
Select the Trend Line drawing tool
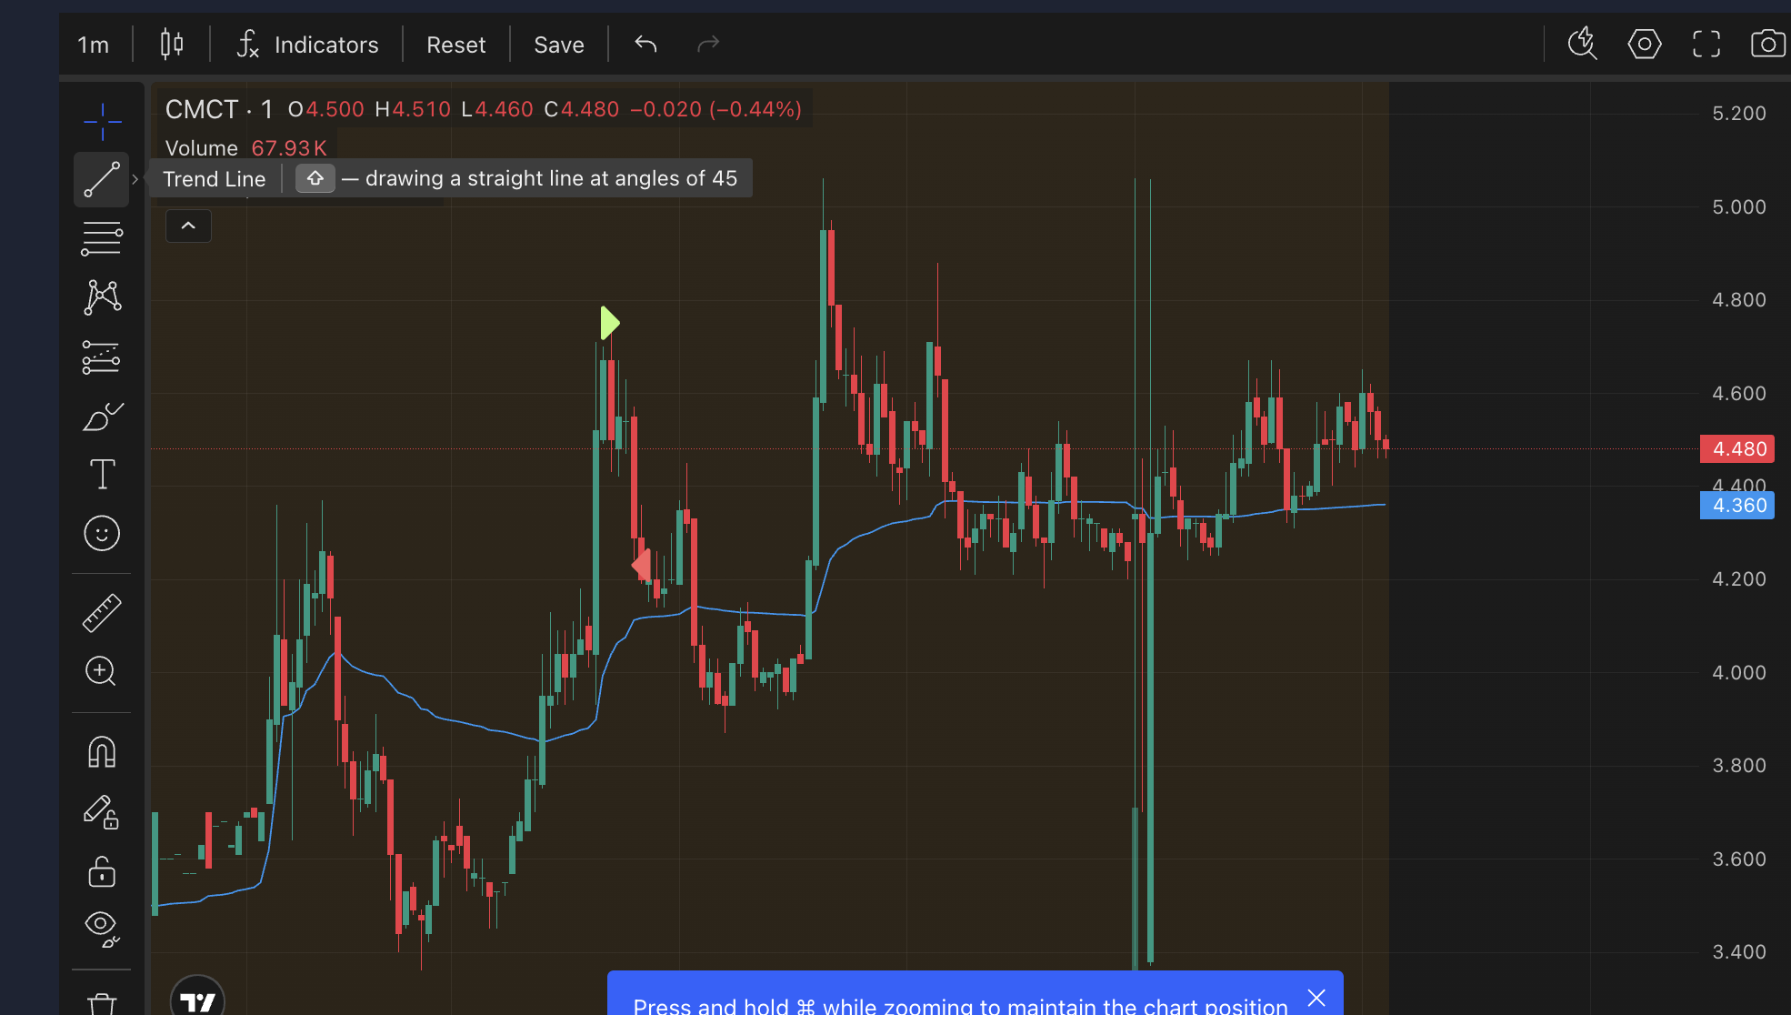click(x=102, y=179)
